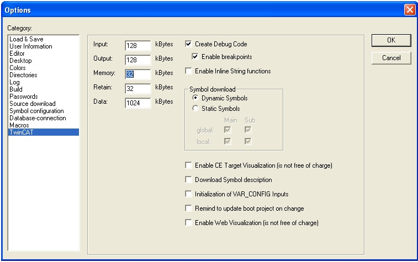The image size is (418, 262).
Task: Confirm settings with OK button
Action: pyautogui.click(x=391, y=40)
